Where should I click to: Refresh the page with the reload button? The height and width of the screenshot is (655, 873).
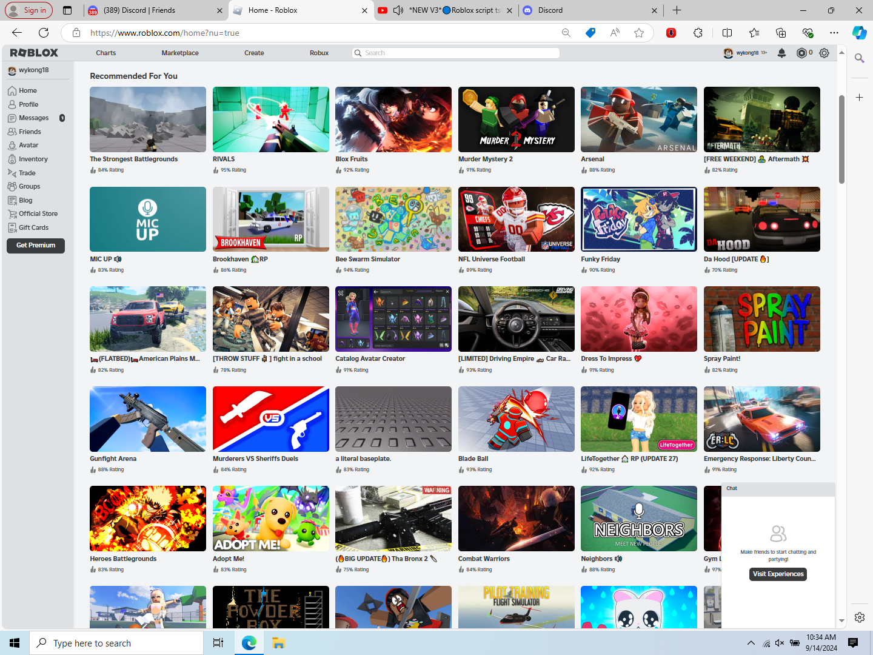click(44, 33)
